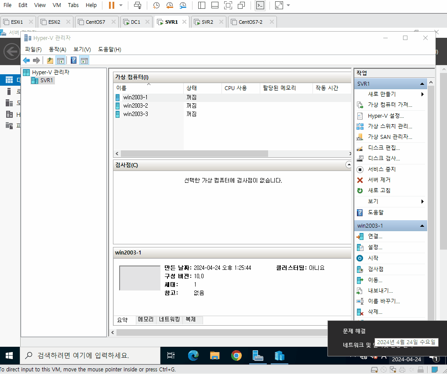Switch to the 메모리 tab
Screen dimensions: 447x374
tap(145, 320)
